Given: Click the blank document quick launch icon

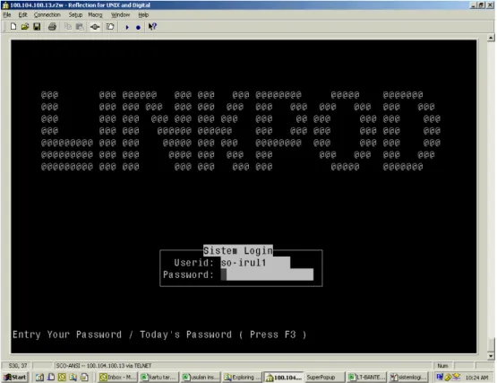Looking at the screenshot, I should (51, 378).
